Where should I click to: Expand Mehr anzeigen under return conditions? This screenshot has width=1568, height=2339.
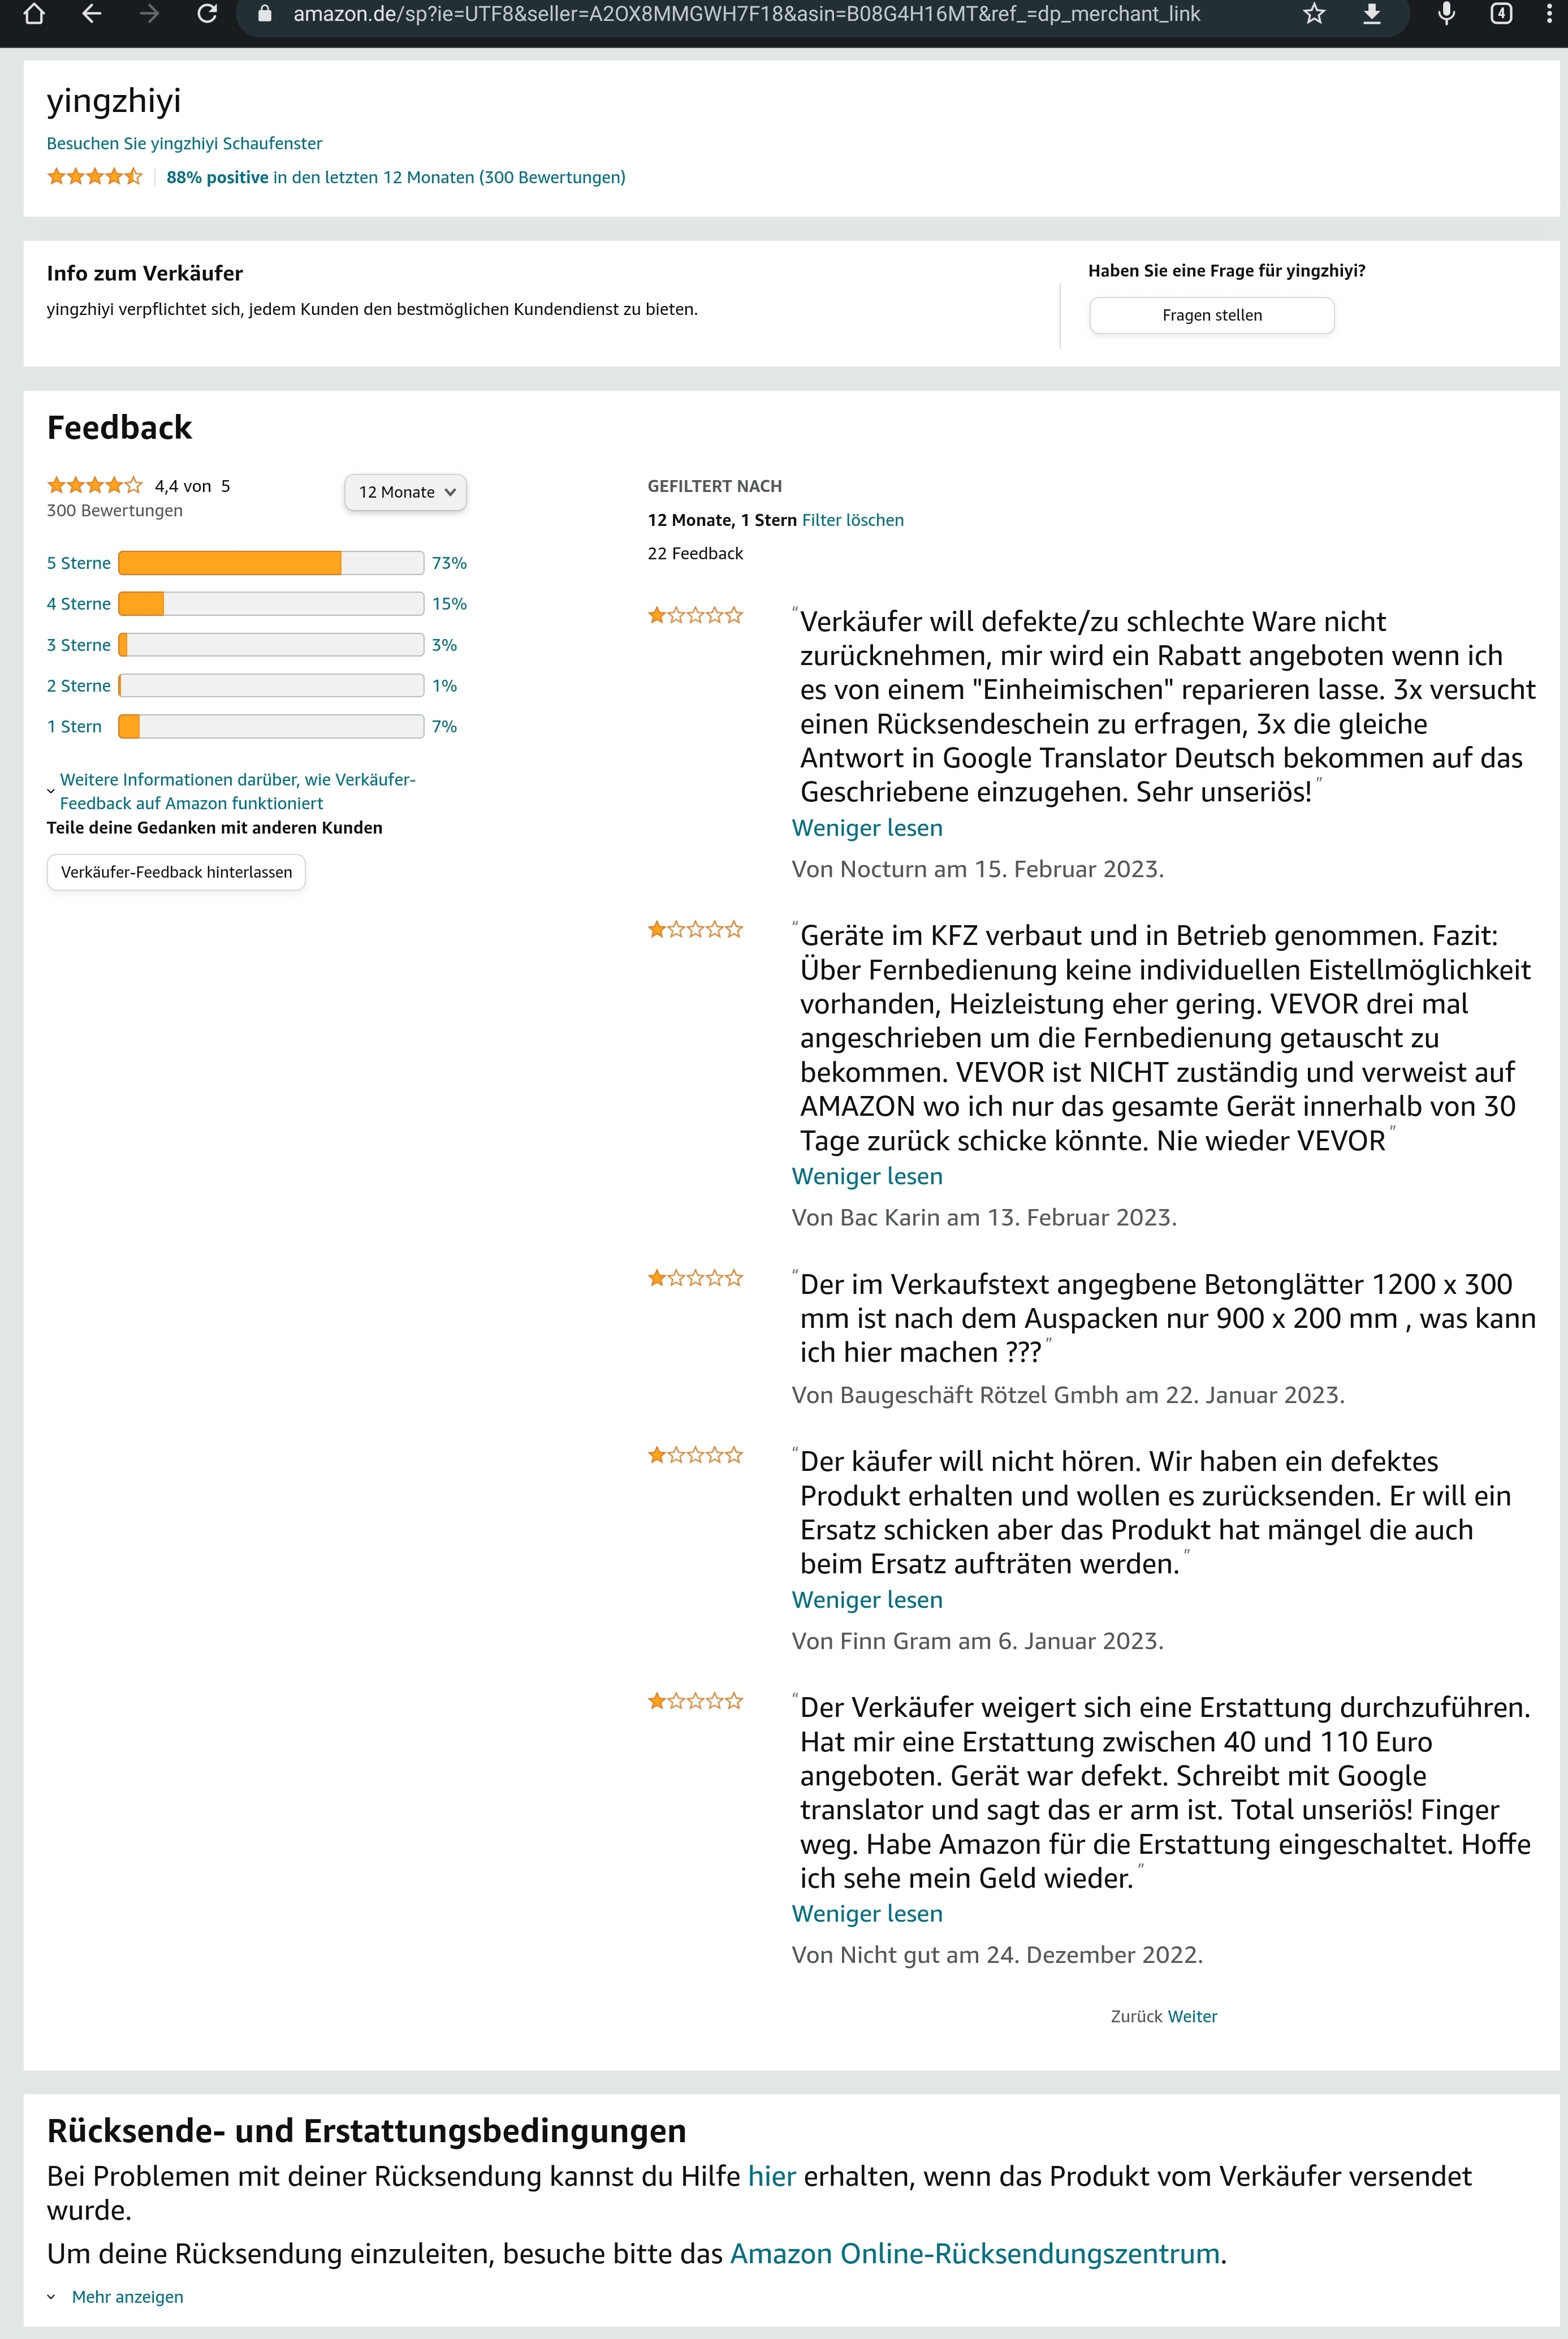127,2297
